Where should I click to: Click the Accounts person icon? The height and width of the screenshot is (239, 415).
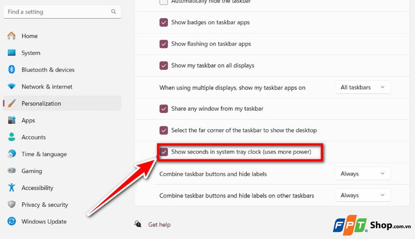(x=11, y=137)
